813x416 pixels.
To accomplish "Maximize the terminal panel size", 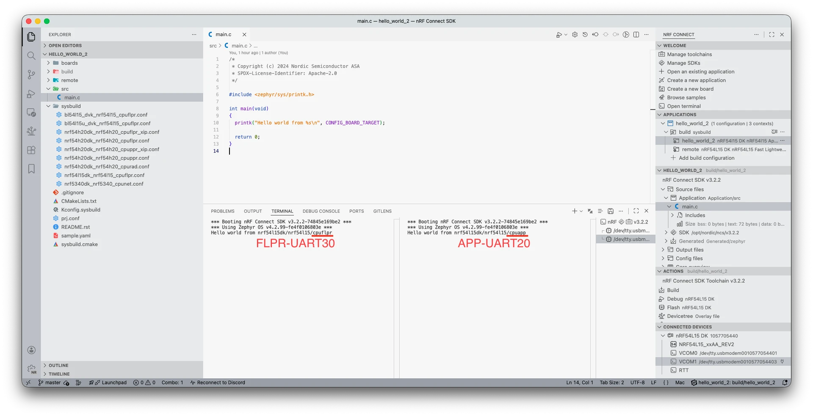I will [636, 211].
